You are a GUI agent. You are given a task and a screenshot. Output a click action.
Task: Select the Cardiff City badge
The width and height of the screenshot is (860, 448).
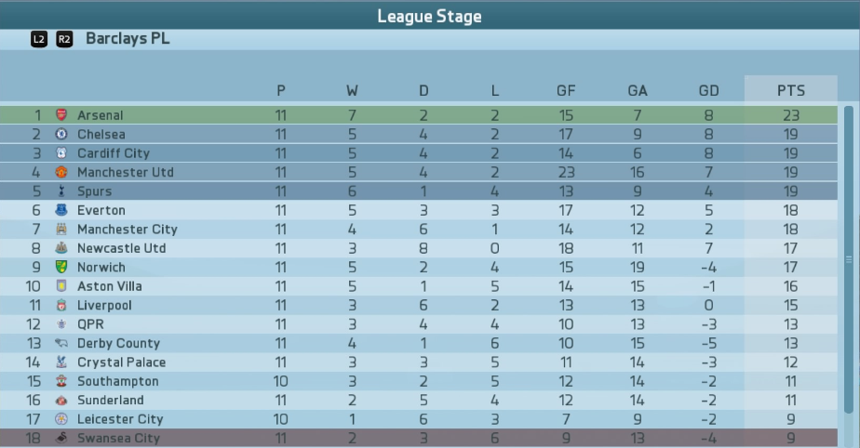point(61,152)
